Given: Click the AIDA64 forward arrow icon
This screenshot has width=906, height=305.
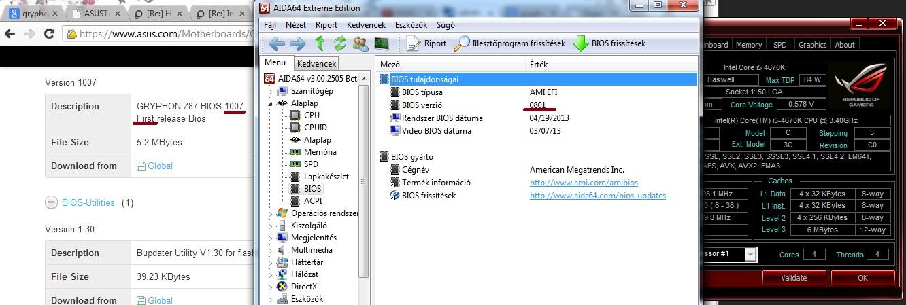Looking at the screenshot, I should point(297,43).
